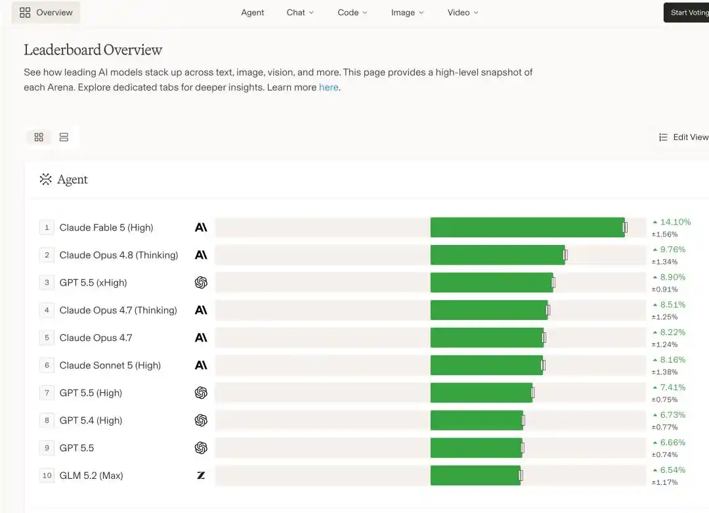Click Anthropic logo beside Claude Fable 5
709x513 pixels.
coord(201,227)
